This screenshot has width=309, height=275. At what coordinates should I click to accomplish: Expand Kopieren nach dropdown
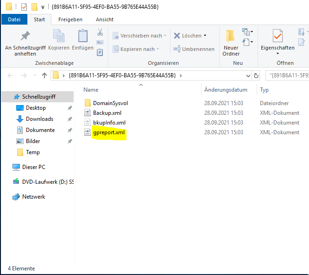pyautogui.click(x=158, y=49)
